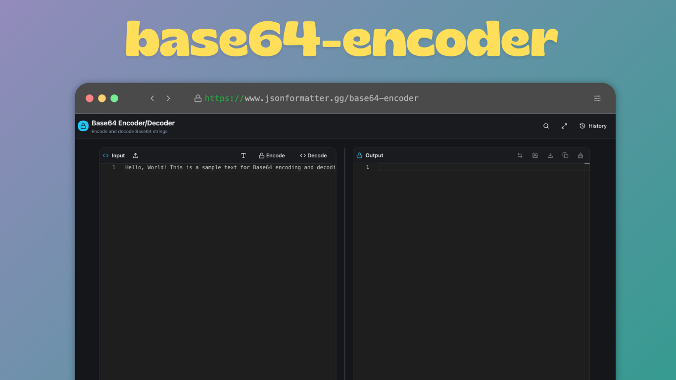Click the Input panel label
676x380 pixels.
(x=118, y=155)
